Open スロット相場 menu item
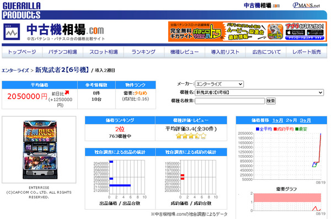Screen dimensions: 331x219 click(104, 52)
